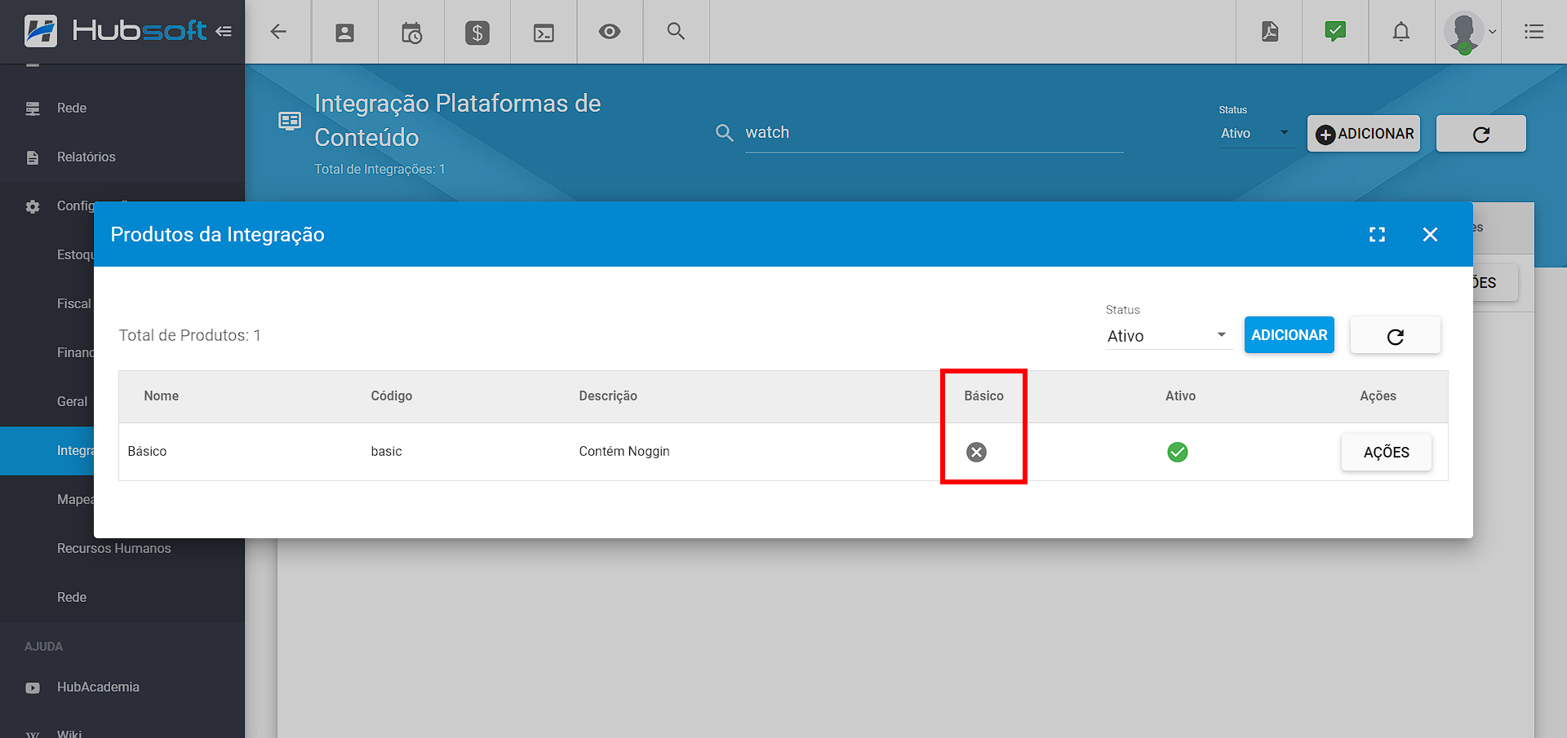Click the dollar sign financial icon

click(477, 33)
